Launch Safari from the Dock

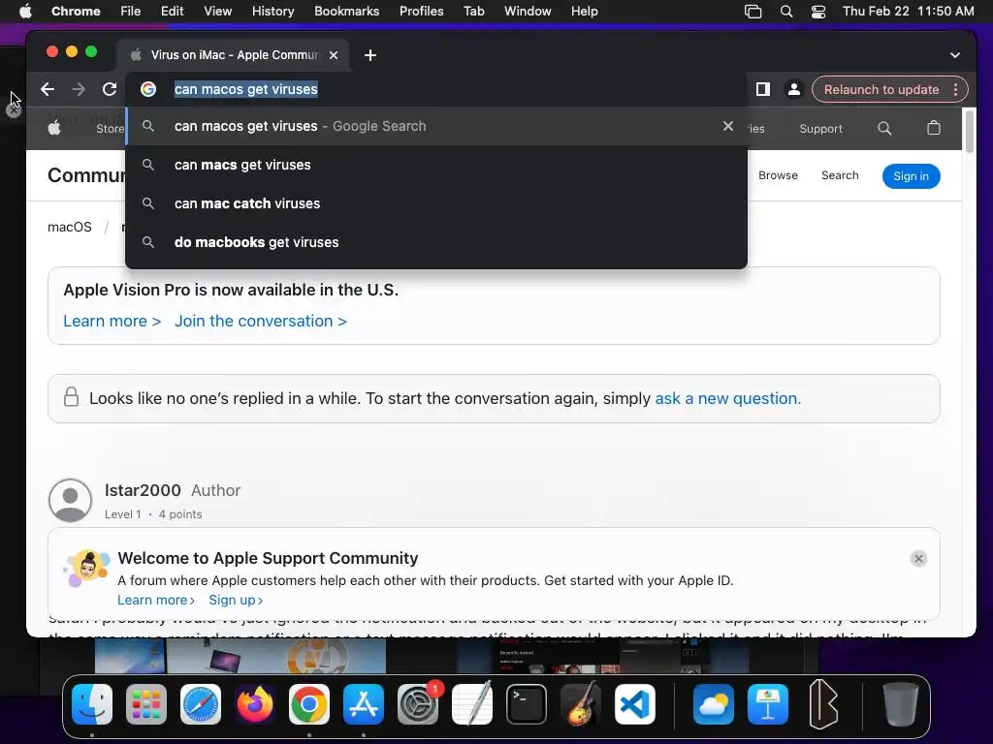pos(201,704)
